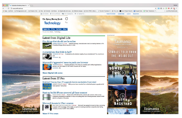This screenshot has height=118, width=182.
Task: Show hidden bookmarks with the overflow chevron
Action: (165, 11)
